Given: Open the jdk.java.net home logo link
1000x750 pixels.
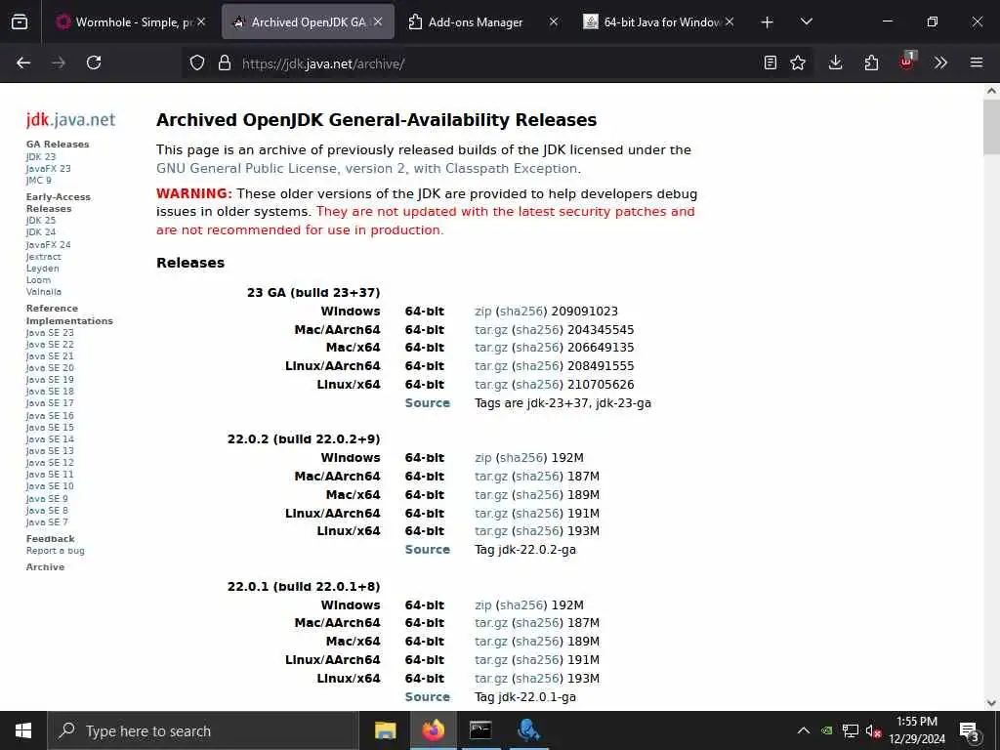Looking at the screenshot, I should pos(70,119).
